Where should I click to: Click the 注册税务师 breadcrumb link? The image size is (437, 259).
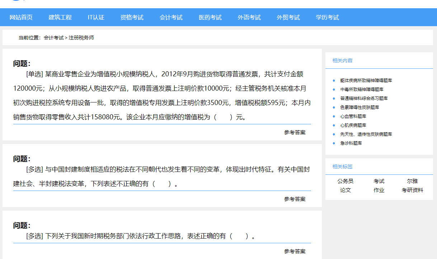[x=81, y=38]
